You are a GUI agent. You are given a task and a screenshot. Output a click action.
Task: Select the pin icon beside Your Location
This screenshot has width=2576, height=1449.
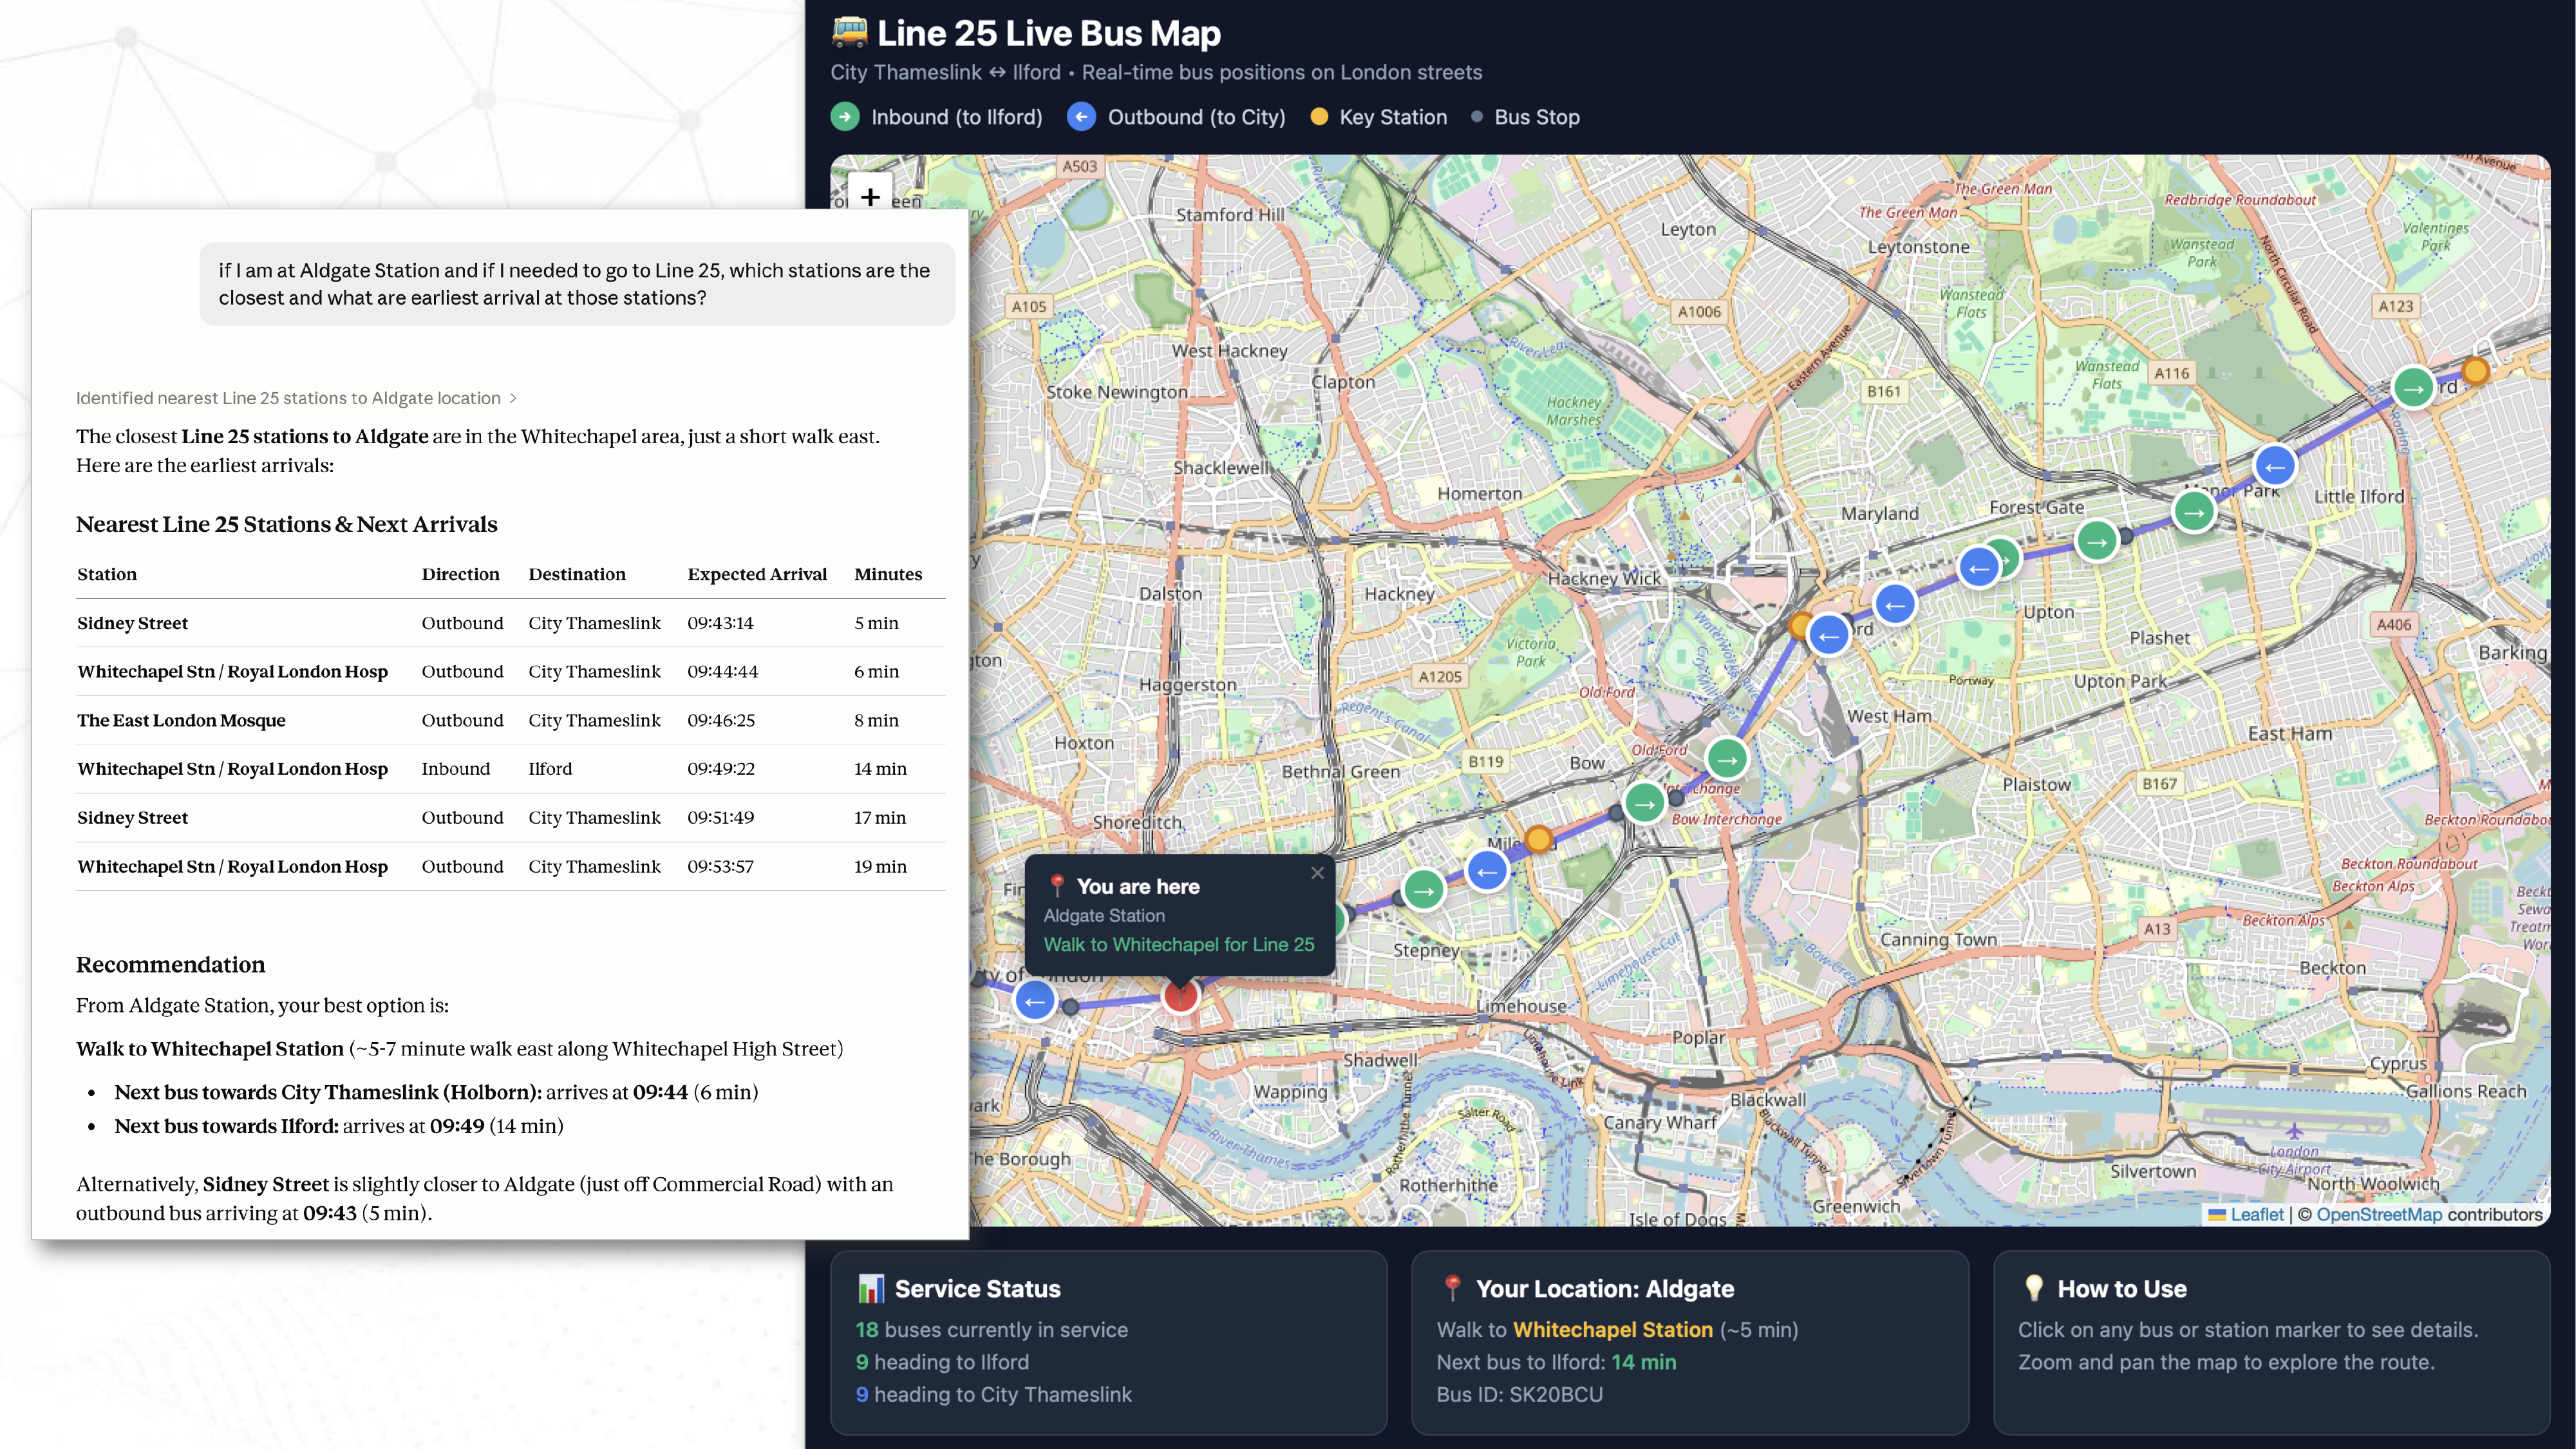coord(1452,1288)
